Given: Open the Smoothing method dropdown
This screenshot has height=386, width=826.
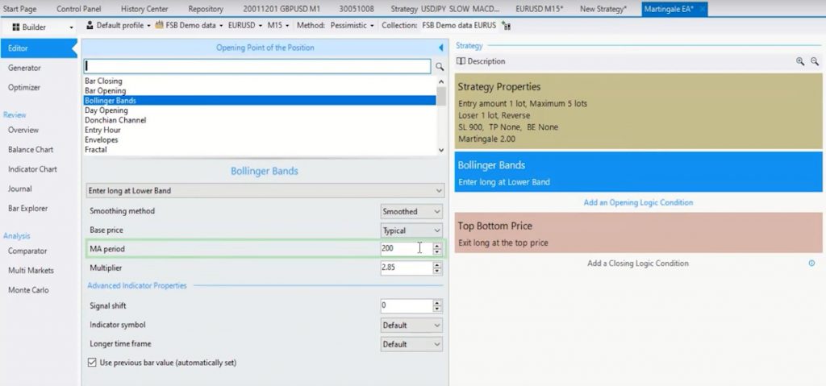Looking at the screenshot, I should point(411,211).
